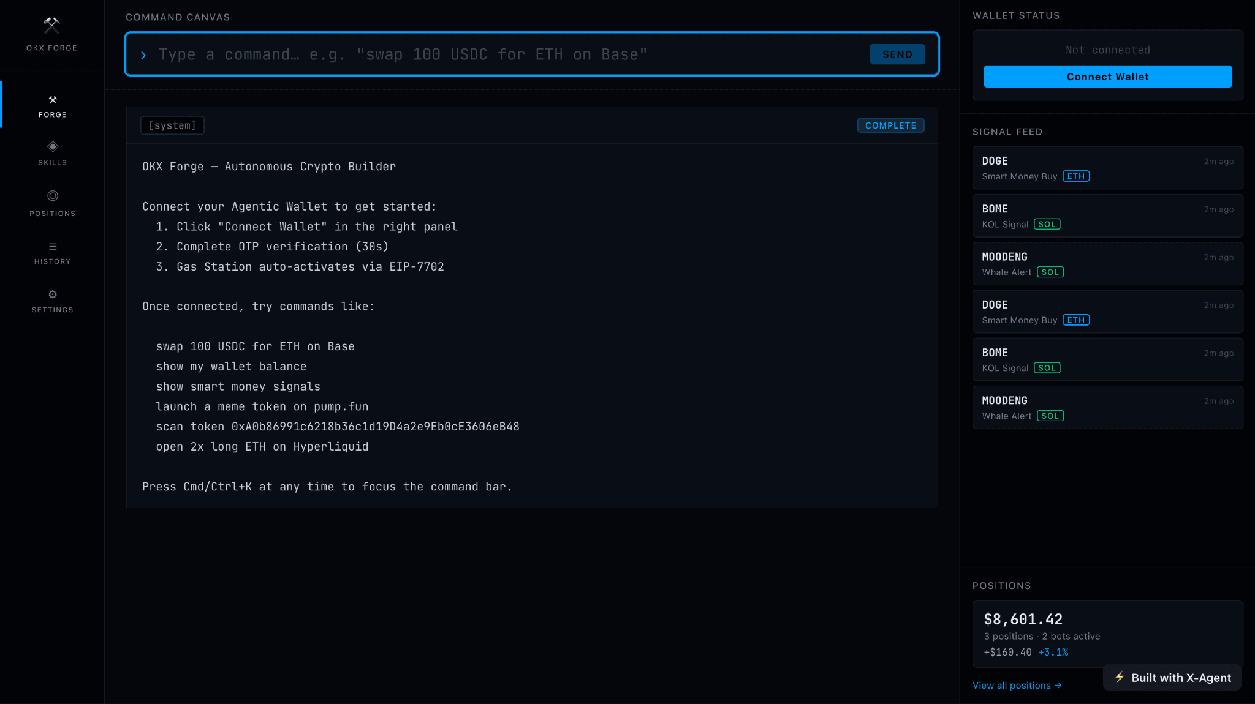Click the COMPLETE status badge
The height and width of the screenshot is (704, 1255).
890,125
